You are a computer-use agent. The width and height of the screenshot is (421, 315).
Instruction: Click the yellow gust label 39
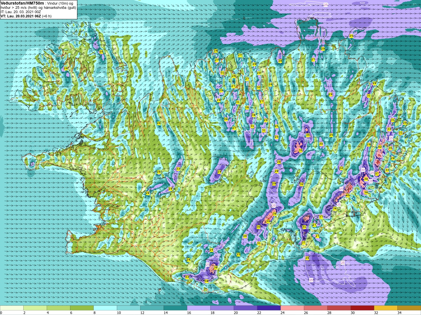coord(268,221)
